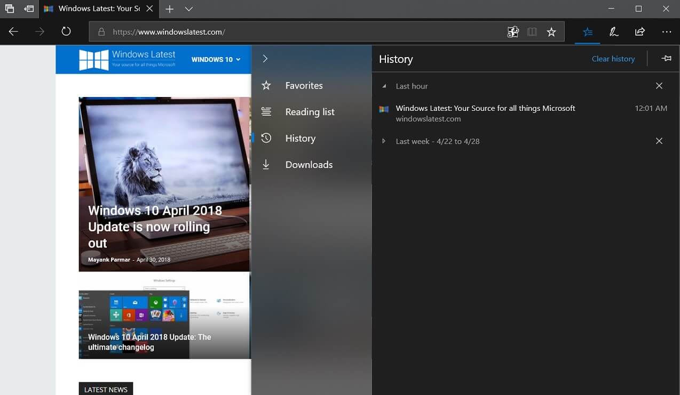Open Downloads section
680x395 pixels.
(x=312, y=165)
